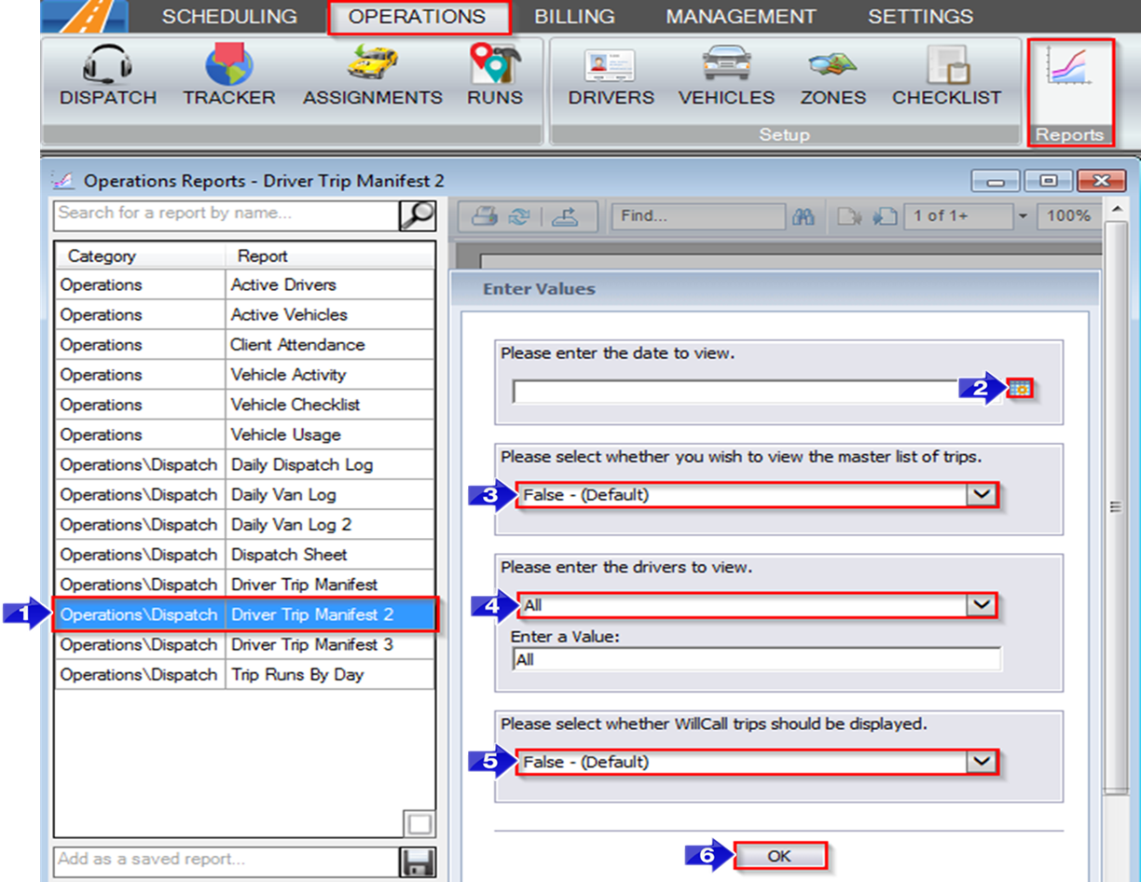Viewport: 1141px width, 882px height.
Task: Select the Vehicle Usage report
Action: click(x=245, y=434)
